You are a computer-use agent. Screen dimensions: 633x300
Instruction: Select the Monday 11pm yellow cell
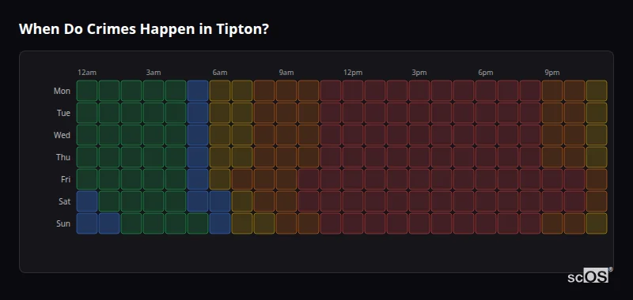pyautogui.click(x=597, y=91)
